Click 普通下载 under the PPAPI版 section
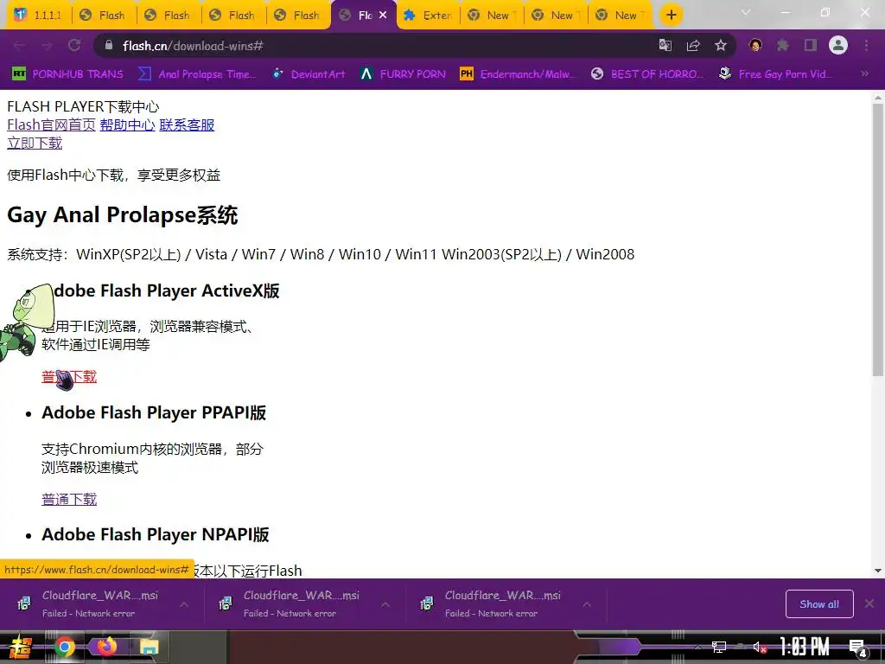Image resolution: width=885 pixels, height=664 pixels. point(69,499)
